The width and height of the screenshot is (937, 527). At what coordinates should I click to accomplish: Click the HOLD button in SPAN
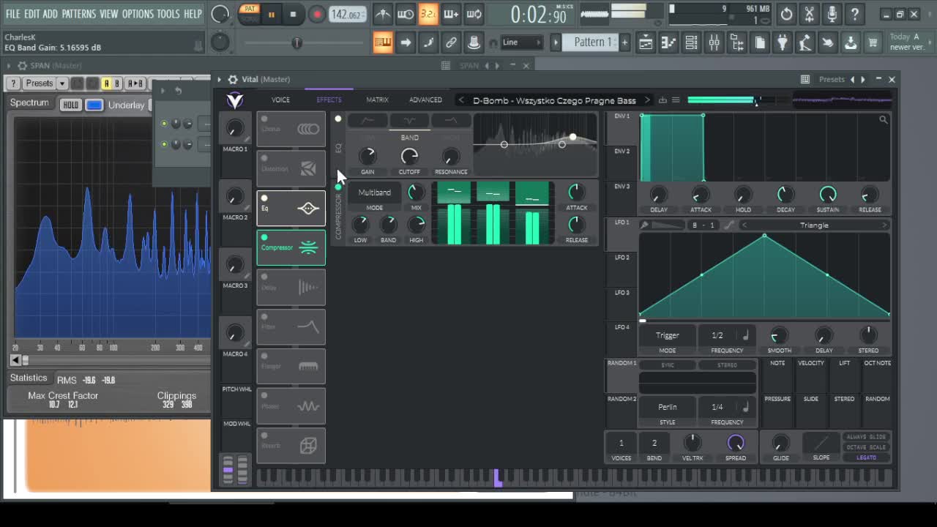tap(70, 105)
